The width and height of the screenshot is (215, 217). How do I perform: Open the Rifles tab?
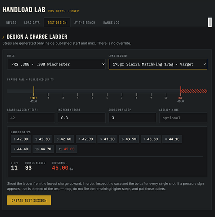[11, 23]
